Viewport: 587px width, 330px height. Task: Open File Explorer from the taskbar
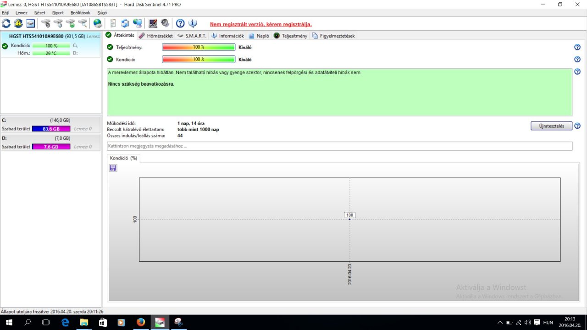tap(84, 322)
